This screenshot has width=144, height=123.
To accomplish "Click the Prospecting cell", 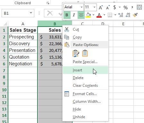I will [23, 37].
